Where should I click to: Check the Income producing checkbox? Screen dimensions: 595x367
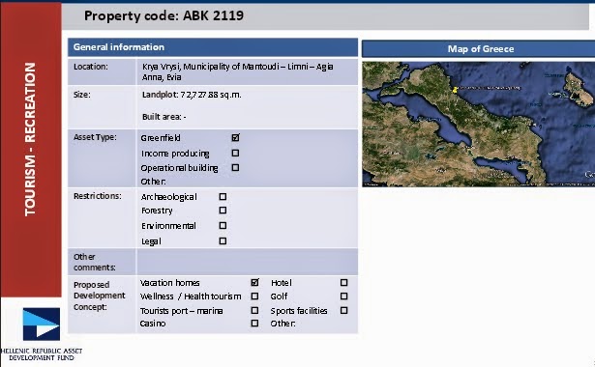tap(235, 153)
